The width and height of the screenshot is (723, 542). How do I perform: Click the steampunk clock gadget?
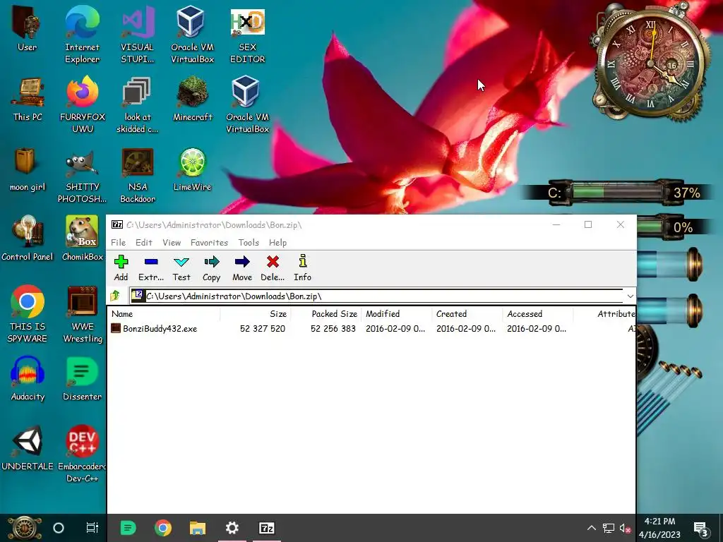[650, 62]
